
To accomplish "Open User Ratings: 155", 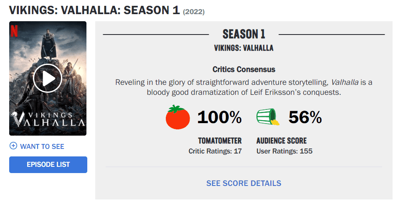I will [x=284, y=151].
